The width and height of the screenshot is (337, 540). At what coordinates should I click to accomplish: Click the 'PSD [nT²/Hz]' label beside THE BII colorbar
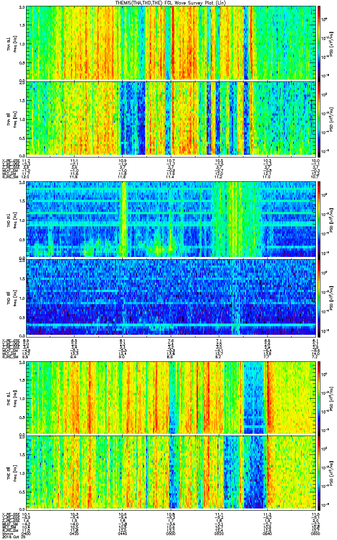(331, 473)
